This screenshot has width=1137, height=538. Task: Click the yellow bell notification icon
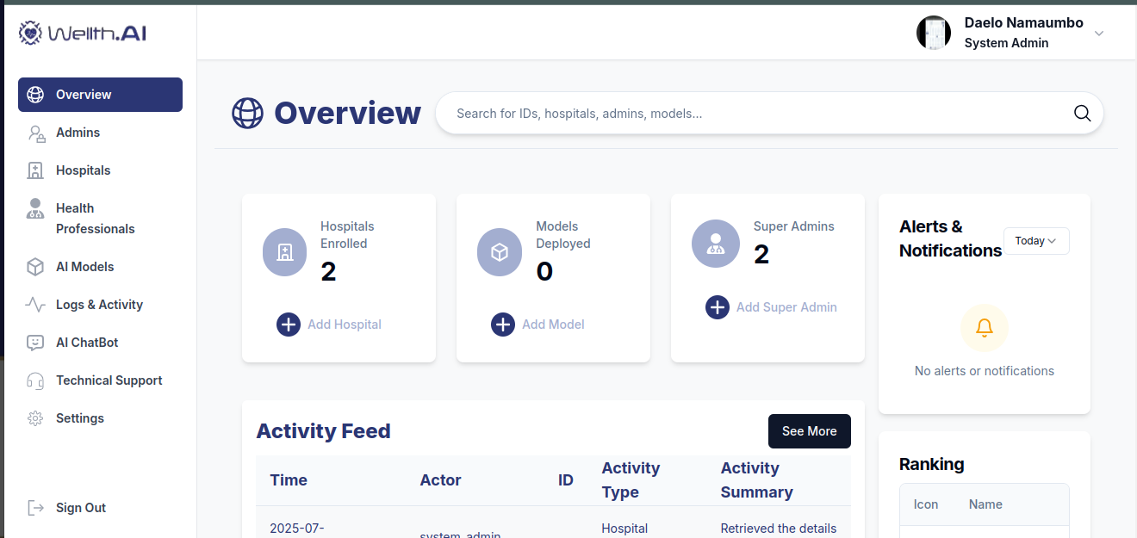point(985,328)
